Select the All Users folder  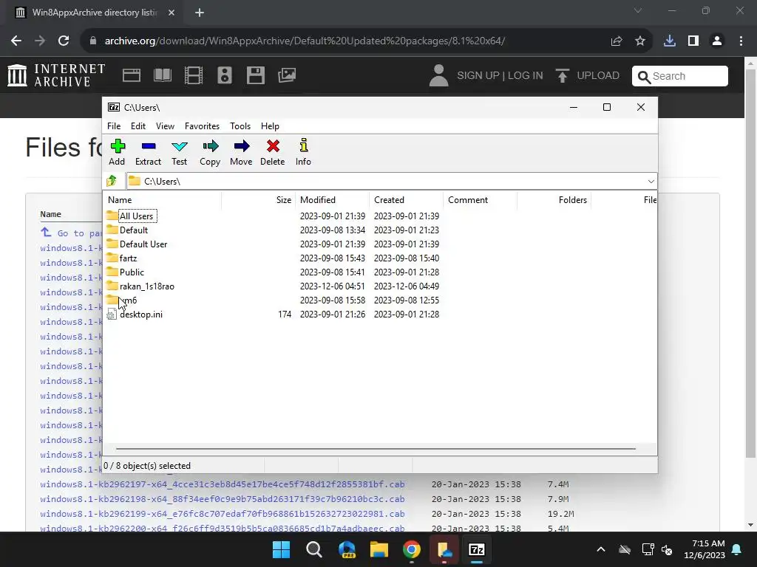tap(136, 216)
